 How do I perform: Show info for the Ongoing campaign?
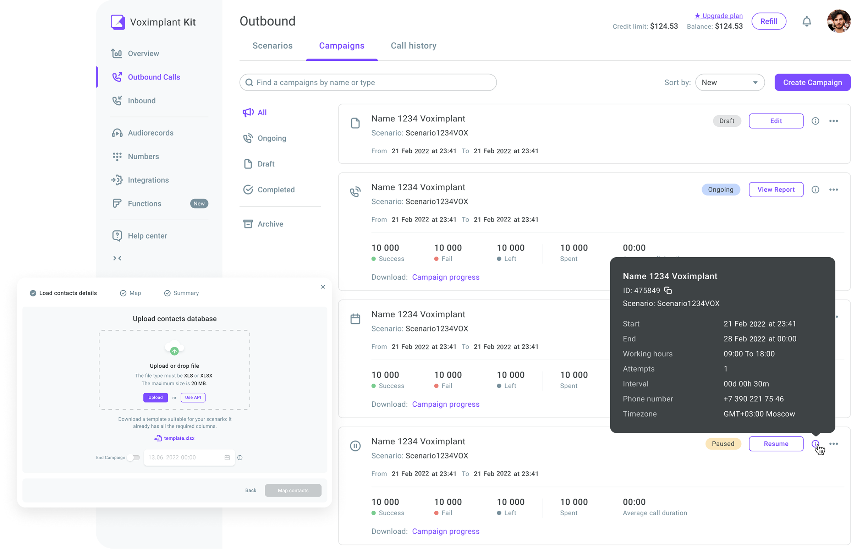coord(815,190)
